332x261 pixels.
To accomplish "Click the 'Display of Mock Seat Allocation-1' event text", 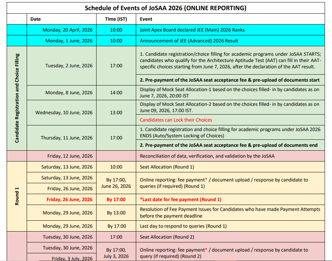I will [x=229, y=92].
